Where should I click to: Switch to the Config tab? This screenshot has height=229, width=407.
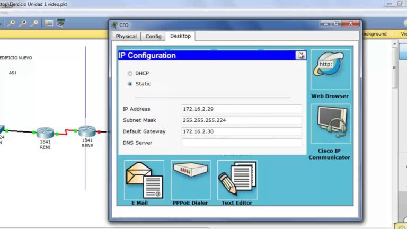[153, 37]
